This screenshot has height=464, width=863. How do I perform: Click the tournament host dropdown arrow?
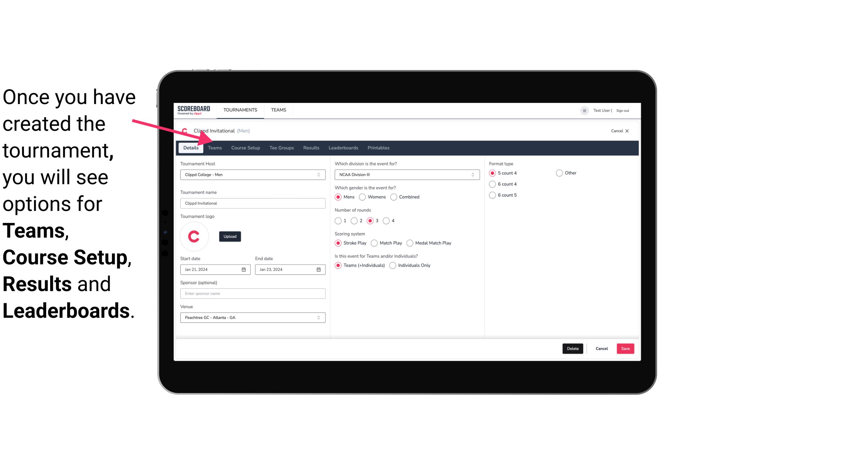[319, 175]
